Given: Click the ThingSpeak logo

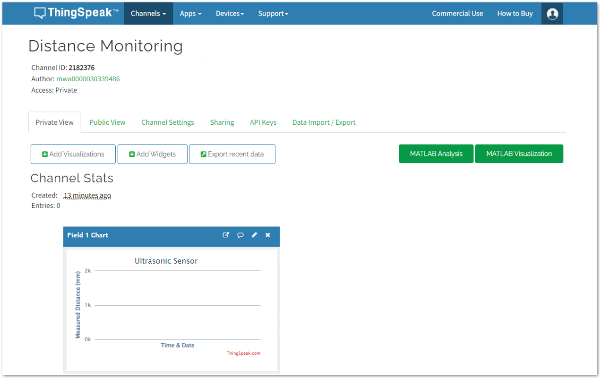Looking at the screenshot, I should (x=76, y=13).
